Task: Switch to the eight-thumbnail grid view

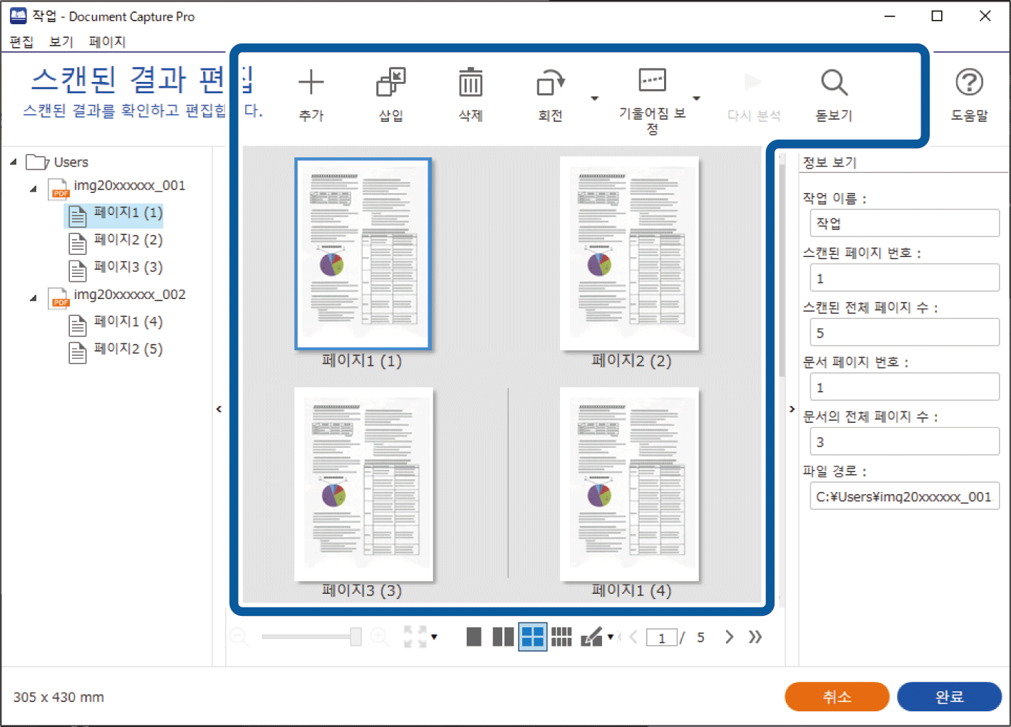Action: click(561, 637)
